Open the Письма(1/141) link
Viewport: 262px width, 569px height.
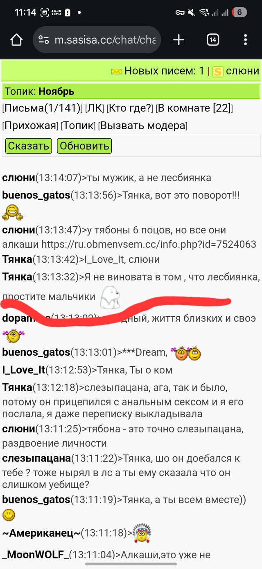point(43,109)
